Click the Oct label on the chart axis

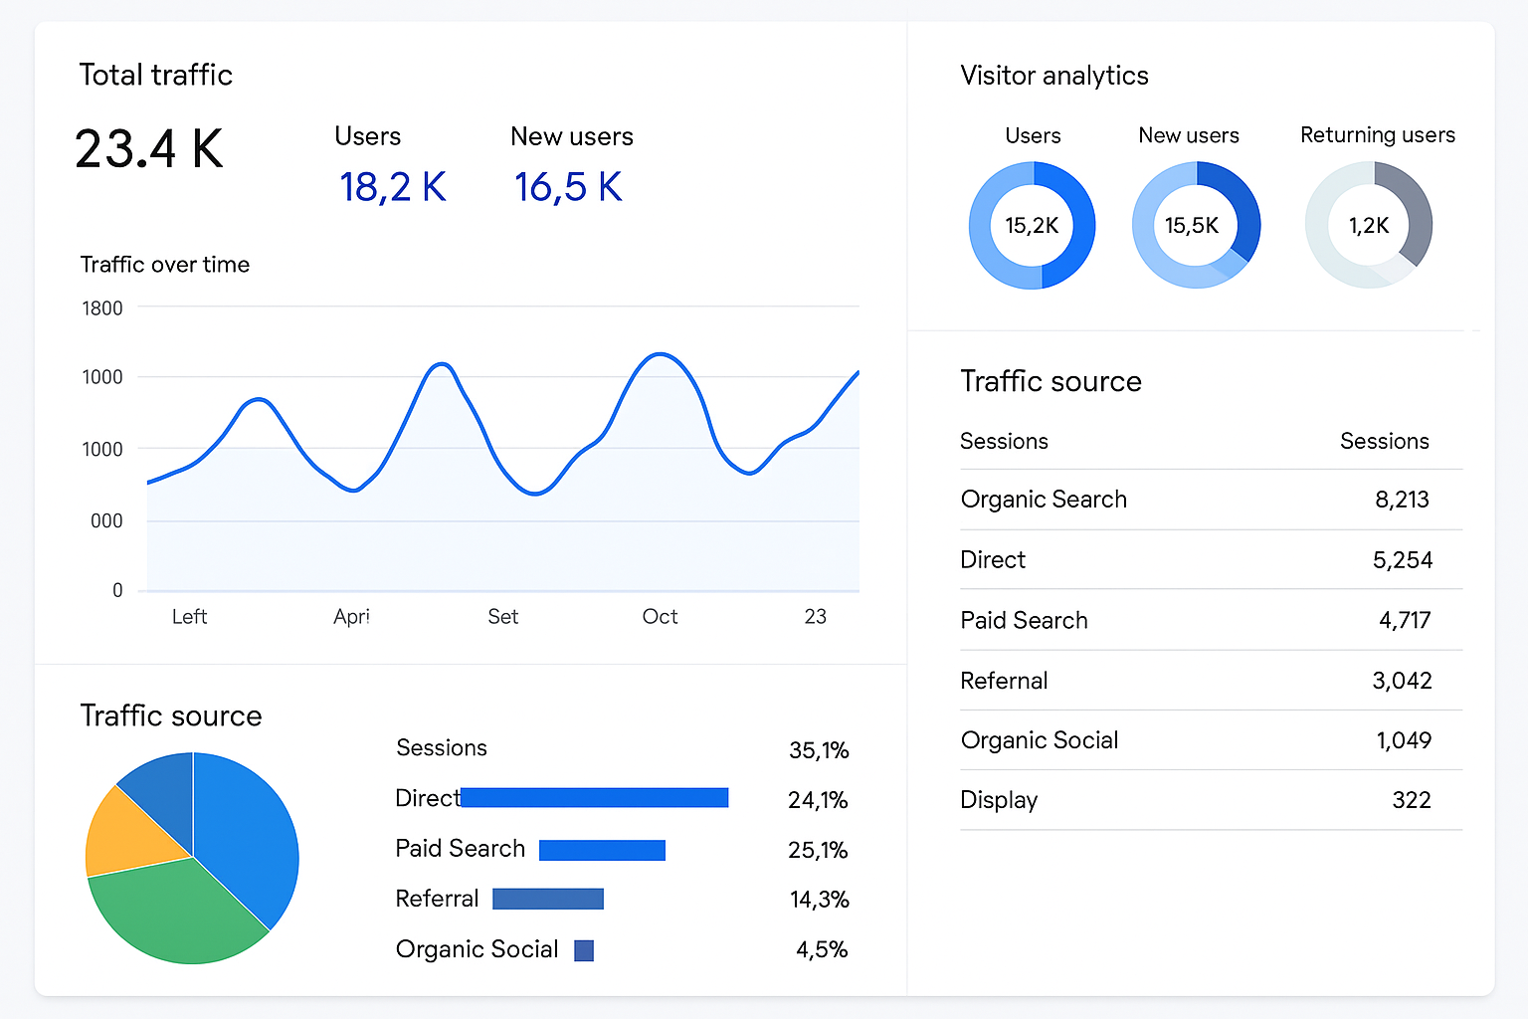point(660,617)
